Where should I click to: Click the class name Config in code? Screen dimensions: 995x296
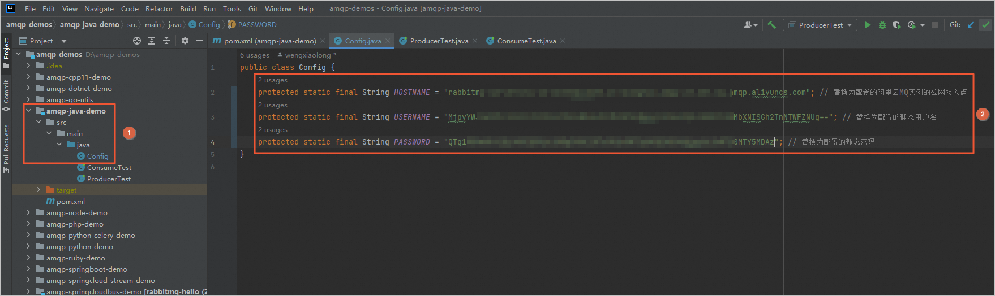pyautogui.click(x=312, y=67)
